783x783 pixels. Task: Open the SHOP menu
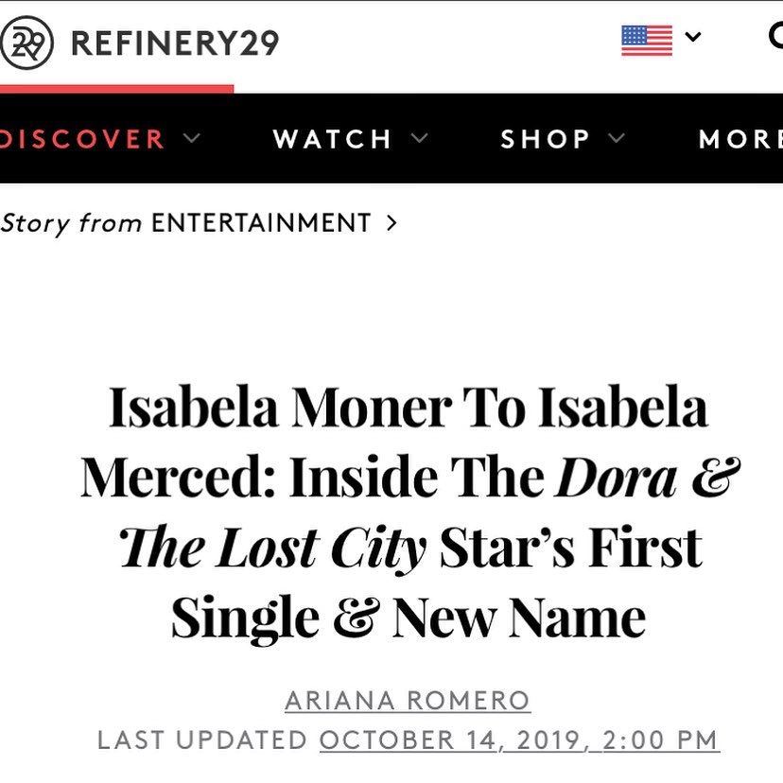[x=546, y=139]
